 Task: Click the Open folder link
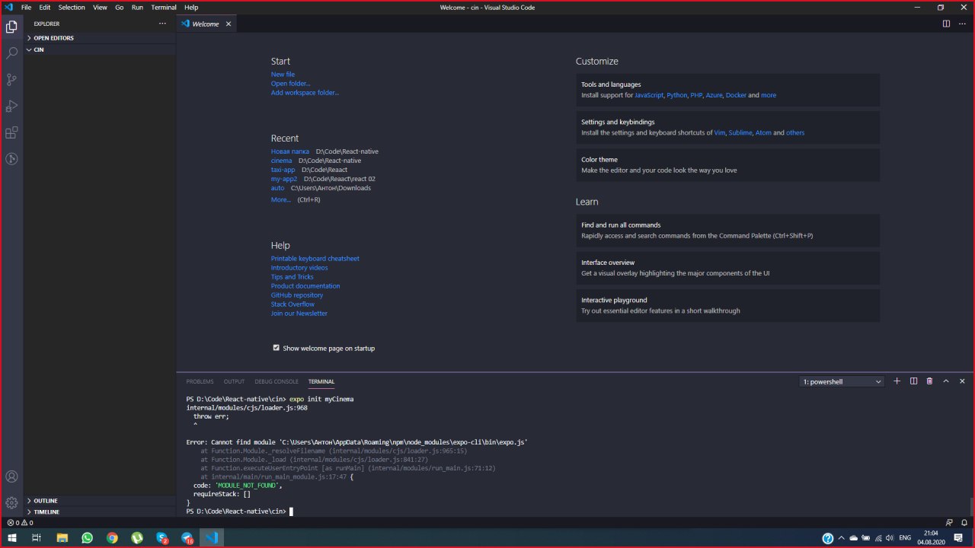(291, 84)
